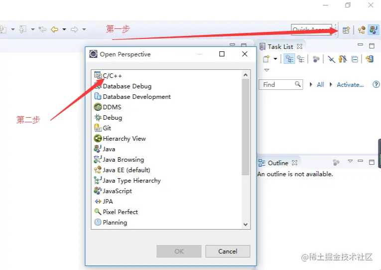Viewport: 381px width, 270px height.
Task: Click the Forward navigation arrow
Action: point(74,29)
